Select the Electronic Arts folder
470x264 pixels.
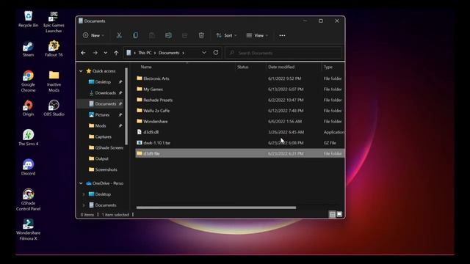click(240, 78)
